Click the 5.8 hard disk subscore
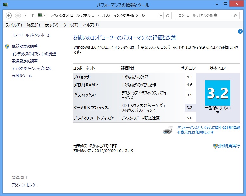The height and width of the screenshot is (196, 246). click(189, 118)
